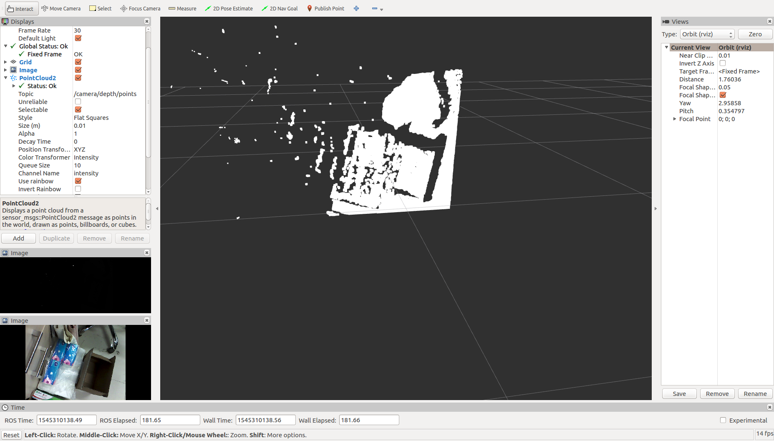
Task: Select the Publish Point tool
Action: [325, 8]
